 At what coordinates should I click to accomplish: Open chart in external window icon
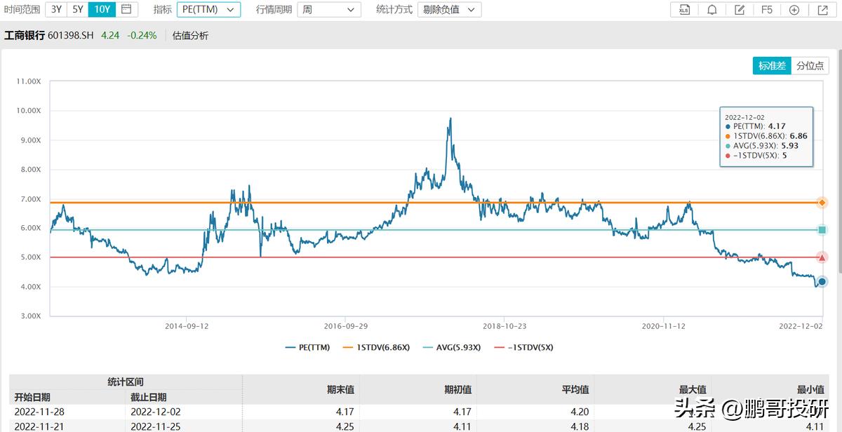pyautogui.click(x=822, y=10)
